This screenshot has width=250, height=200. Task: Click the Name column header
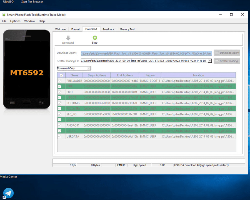pos(74,75)
